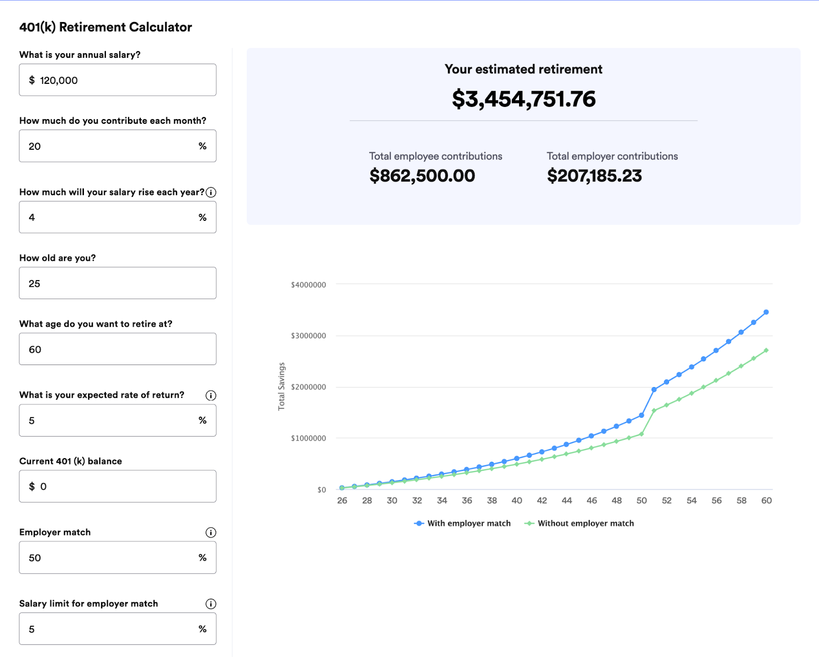
Task: Click the 'Your estimated retirement' heading
Action: (x=524, y=69)
